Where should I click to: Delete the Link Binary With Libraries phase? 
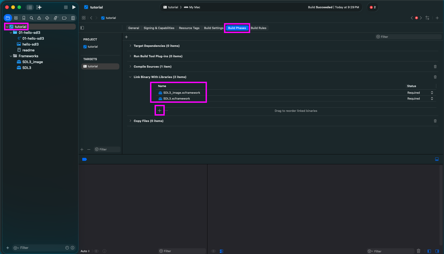tap(435, 77)
